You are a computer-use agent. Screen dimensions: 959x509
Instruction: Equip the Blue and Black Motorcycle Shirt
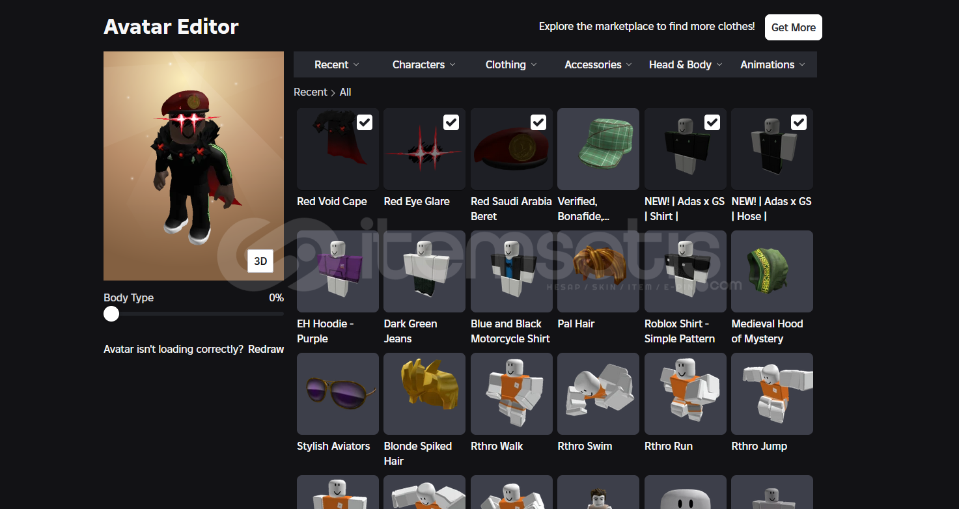point(511,271)
